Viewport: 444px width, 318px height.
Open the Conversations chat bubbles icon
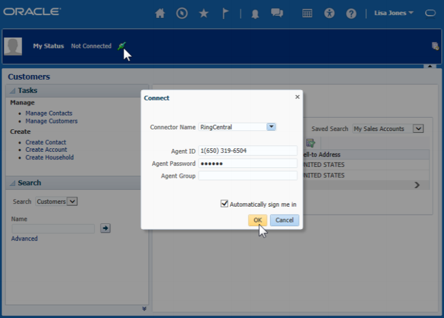tap(277, 13)
